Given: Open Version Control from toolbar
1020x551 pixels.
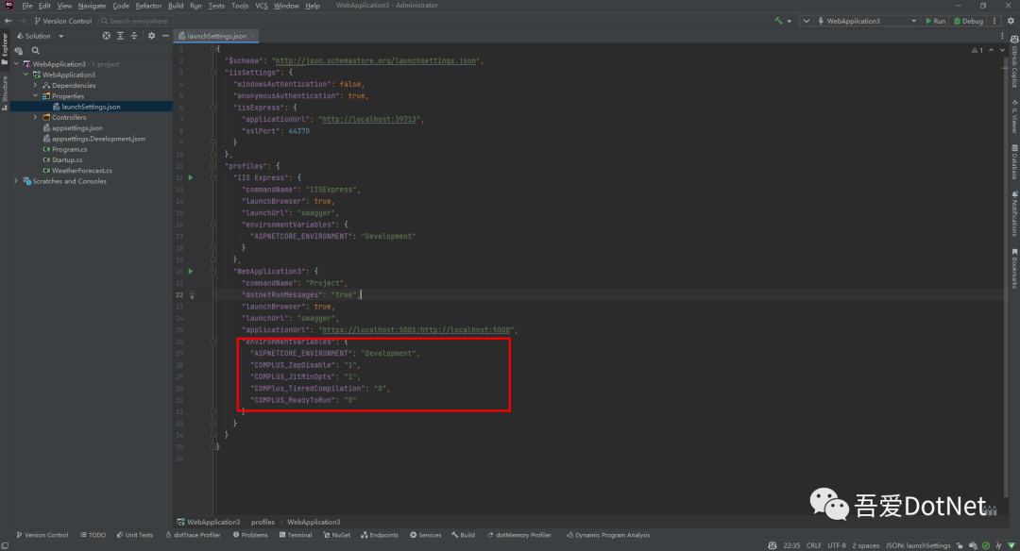Looking at the screenshot, I should coord(63,21).
